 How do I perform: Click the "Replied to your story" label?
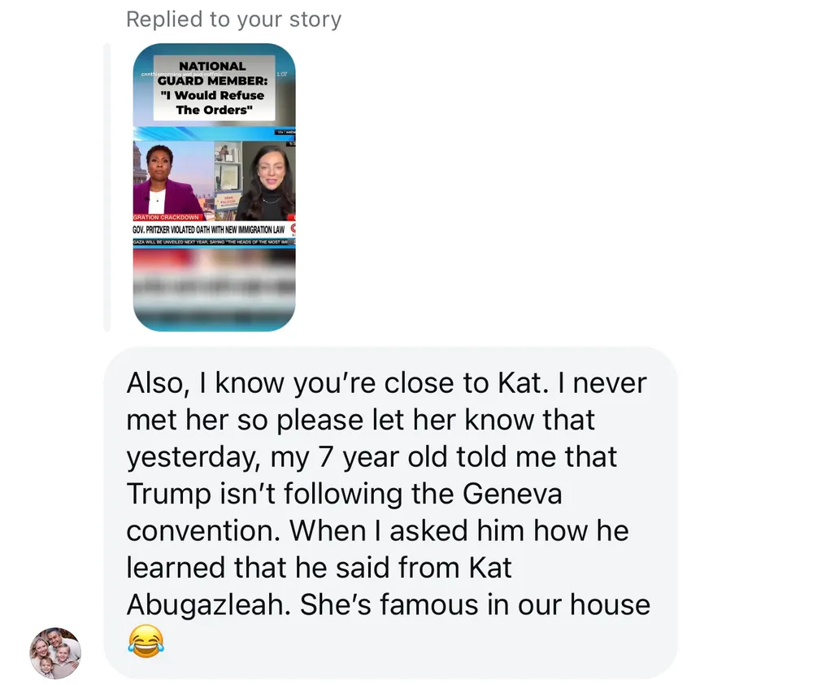[233, 20]
